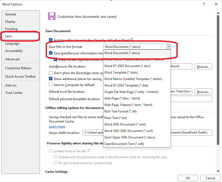
Task: Select Word 2003 XML Document option
Action: pyautogui.click(x=137, y=131)
